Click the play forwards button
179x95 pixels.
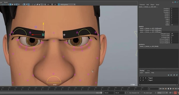point(171,89)
